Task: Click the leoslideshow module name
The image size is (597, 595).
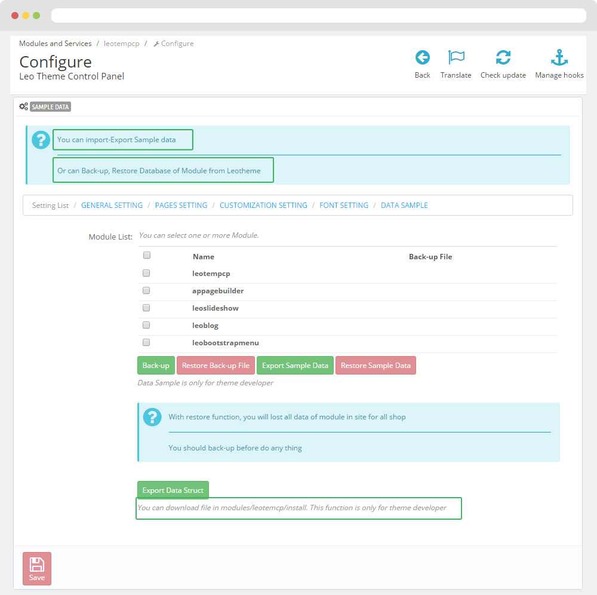Action: coord(215,308)
